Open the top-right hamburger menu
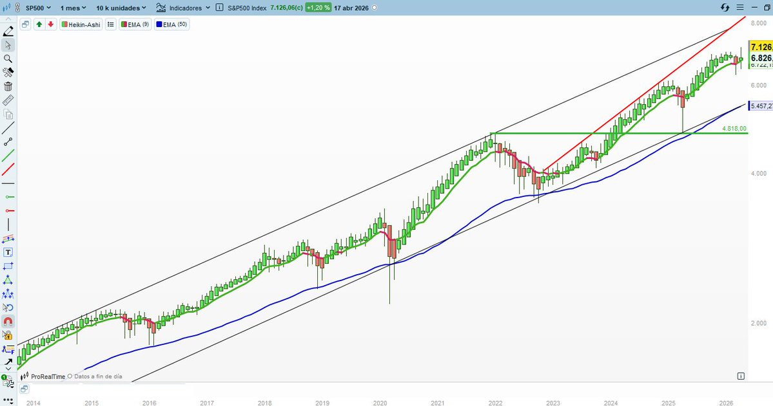Viewport: 773px width, 406px height. pyautogui.click(x=740, y=7)
